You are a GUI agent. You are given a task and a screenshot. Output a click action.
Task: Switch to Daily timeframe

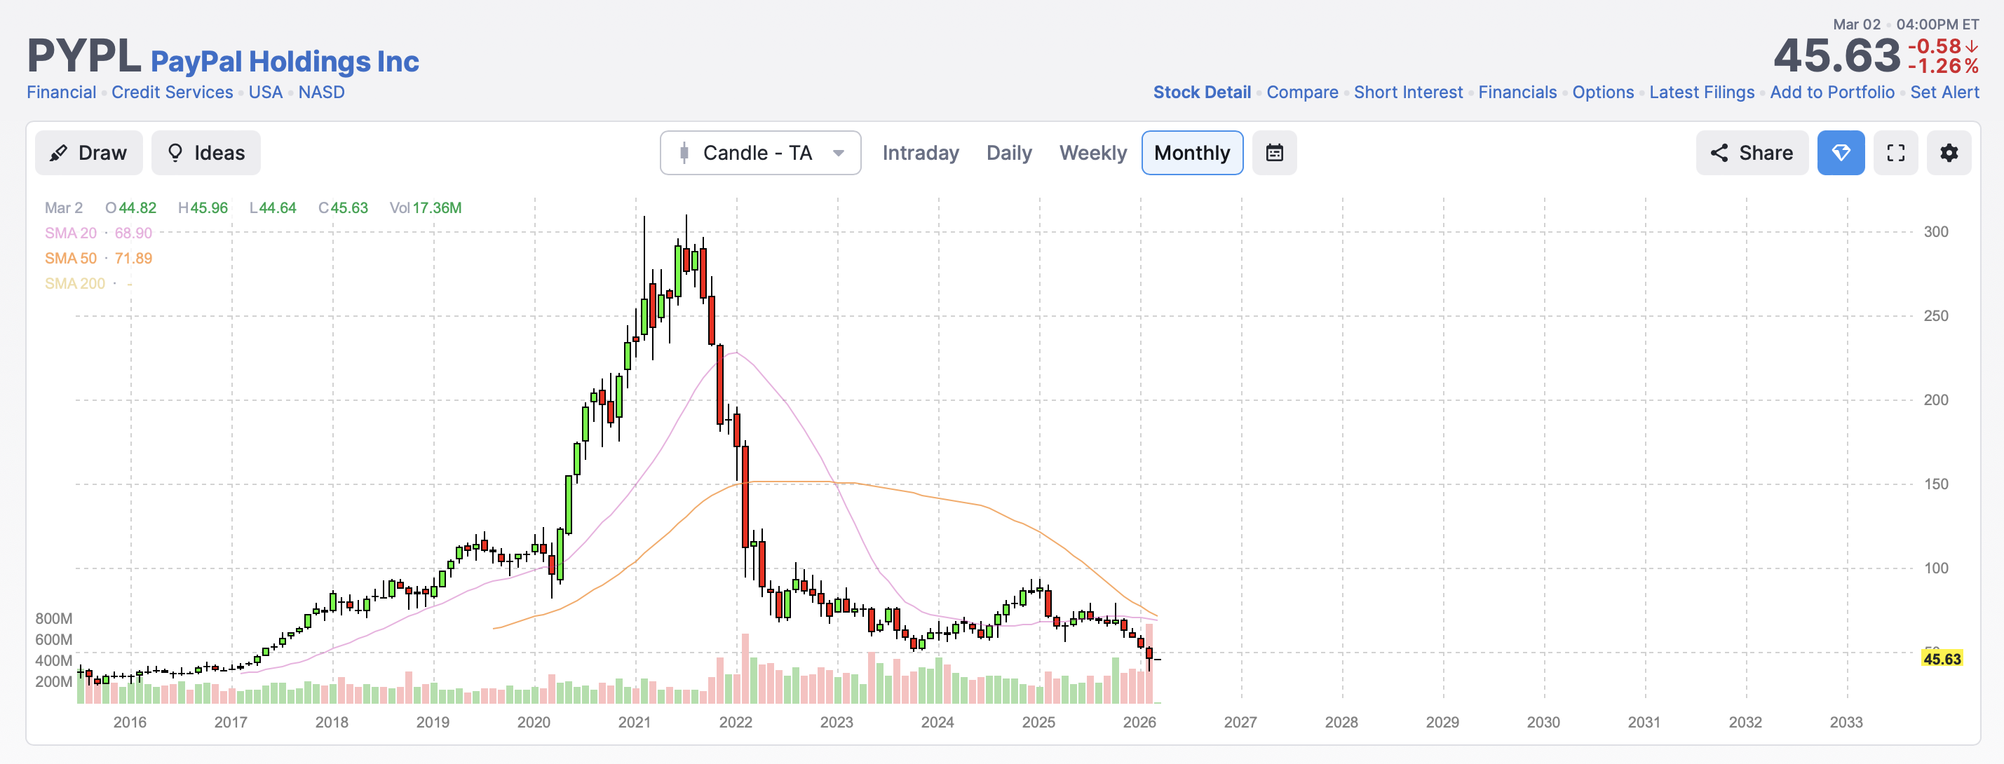1008,153
